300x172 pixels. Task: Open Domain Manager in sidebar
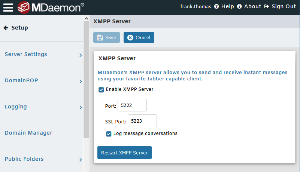tap(28, 133)
